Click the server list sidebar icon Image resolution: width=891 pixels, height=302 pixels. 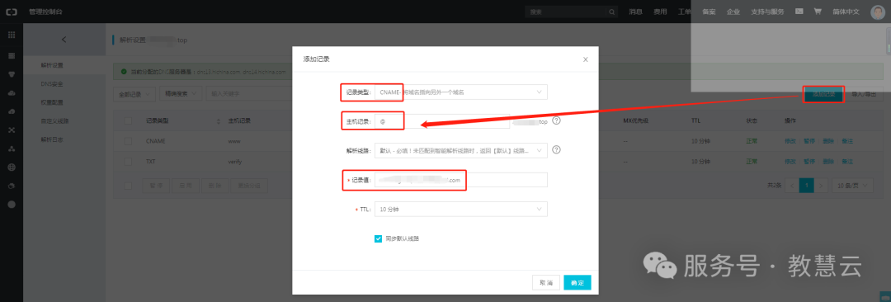pyautogui.click(x=12, y=56)
